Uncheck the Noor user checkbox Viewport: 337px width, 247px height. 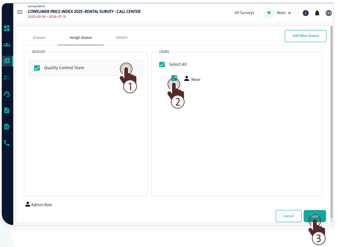pyautogui.click(x=174, y=78)
